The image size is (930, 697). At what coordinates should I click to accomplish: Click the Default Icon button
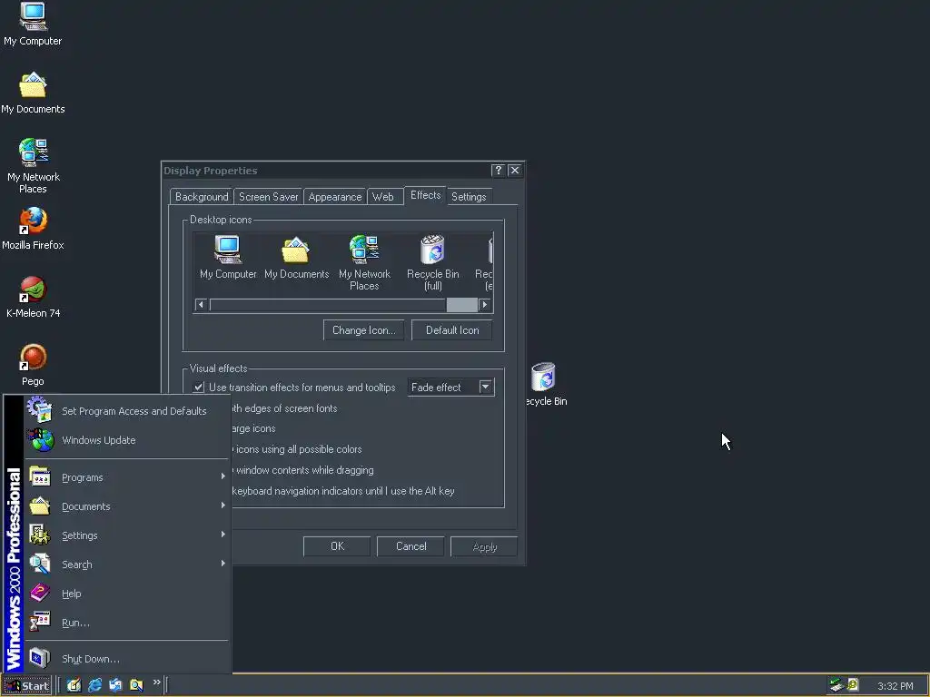click(x=452, y=330)
